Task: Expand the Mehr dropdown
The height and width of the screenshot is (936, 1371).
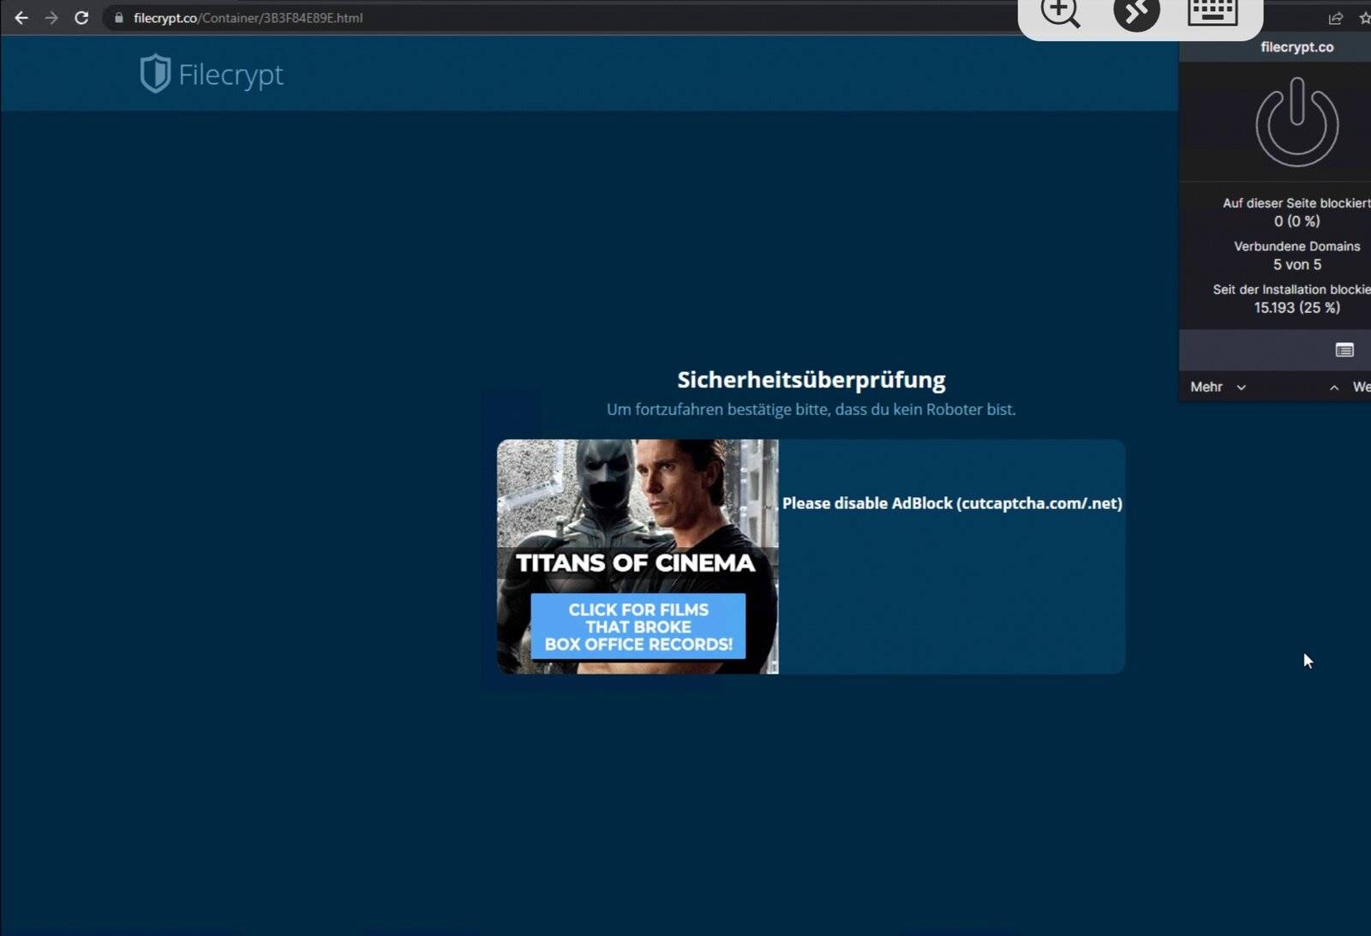Action: click(x=1218, y=387)
